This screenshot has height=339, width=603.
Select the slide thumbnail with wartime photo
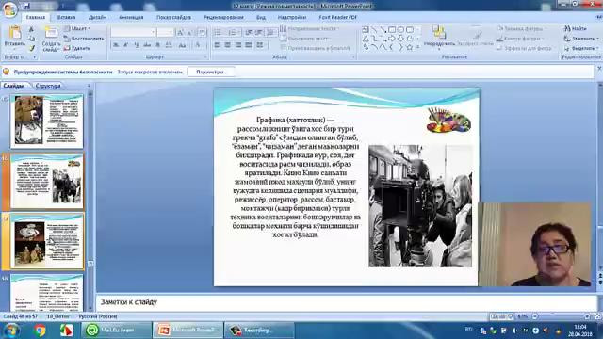[47, 121]
